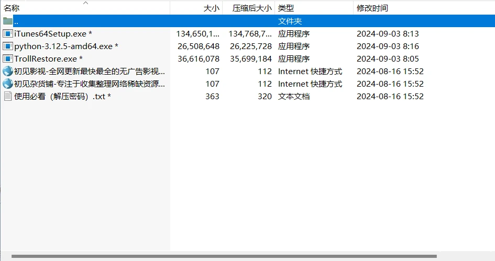This screenshot has width=495, height=261.
Task: Click modified time of 使用必看 txt file
Action: click(x=390, y=97)
